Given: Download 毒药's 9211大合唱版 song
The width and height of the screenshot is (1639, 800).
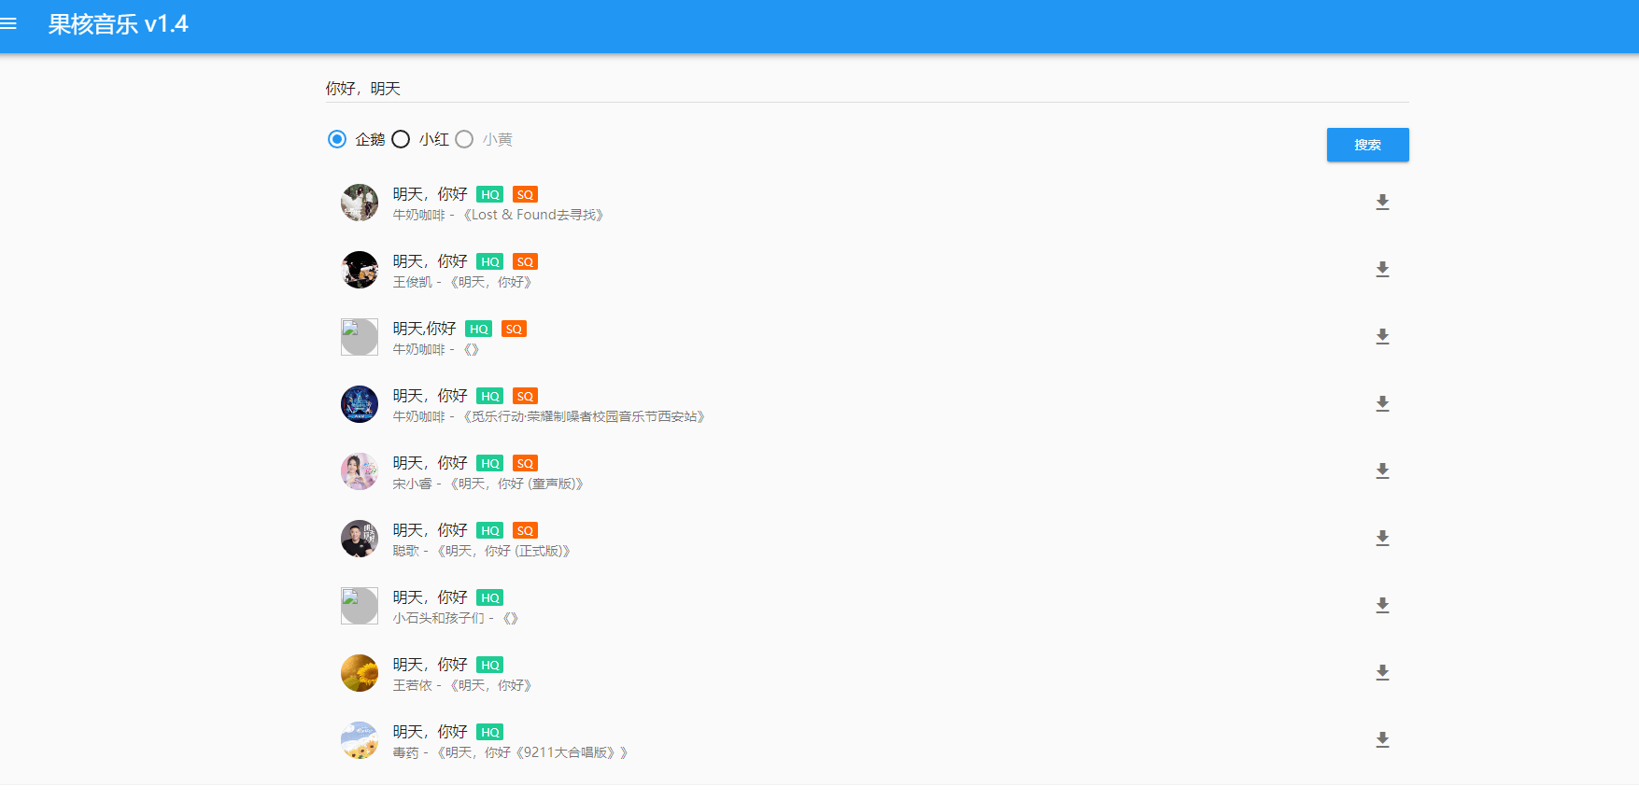Looking at the screenshot, I should [1382, 740].
